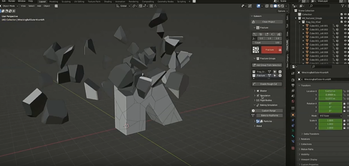
Task: Lock the Location X transform
Action: [x=344, y=91]
